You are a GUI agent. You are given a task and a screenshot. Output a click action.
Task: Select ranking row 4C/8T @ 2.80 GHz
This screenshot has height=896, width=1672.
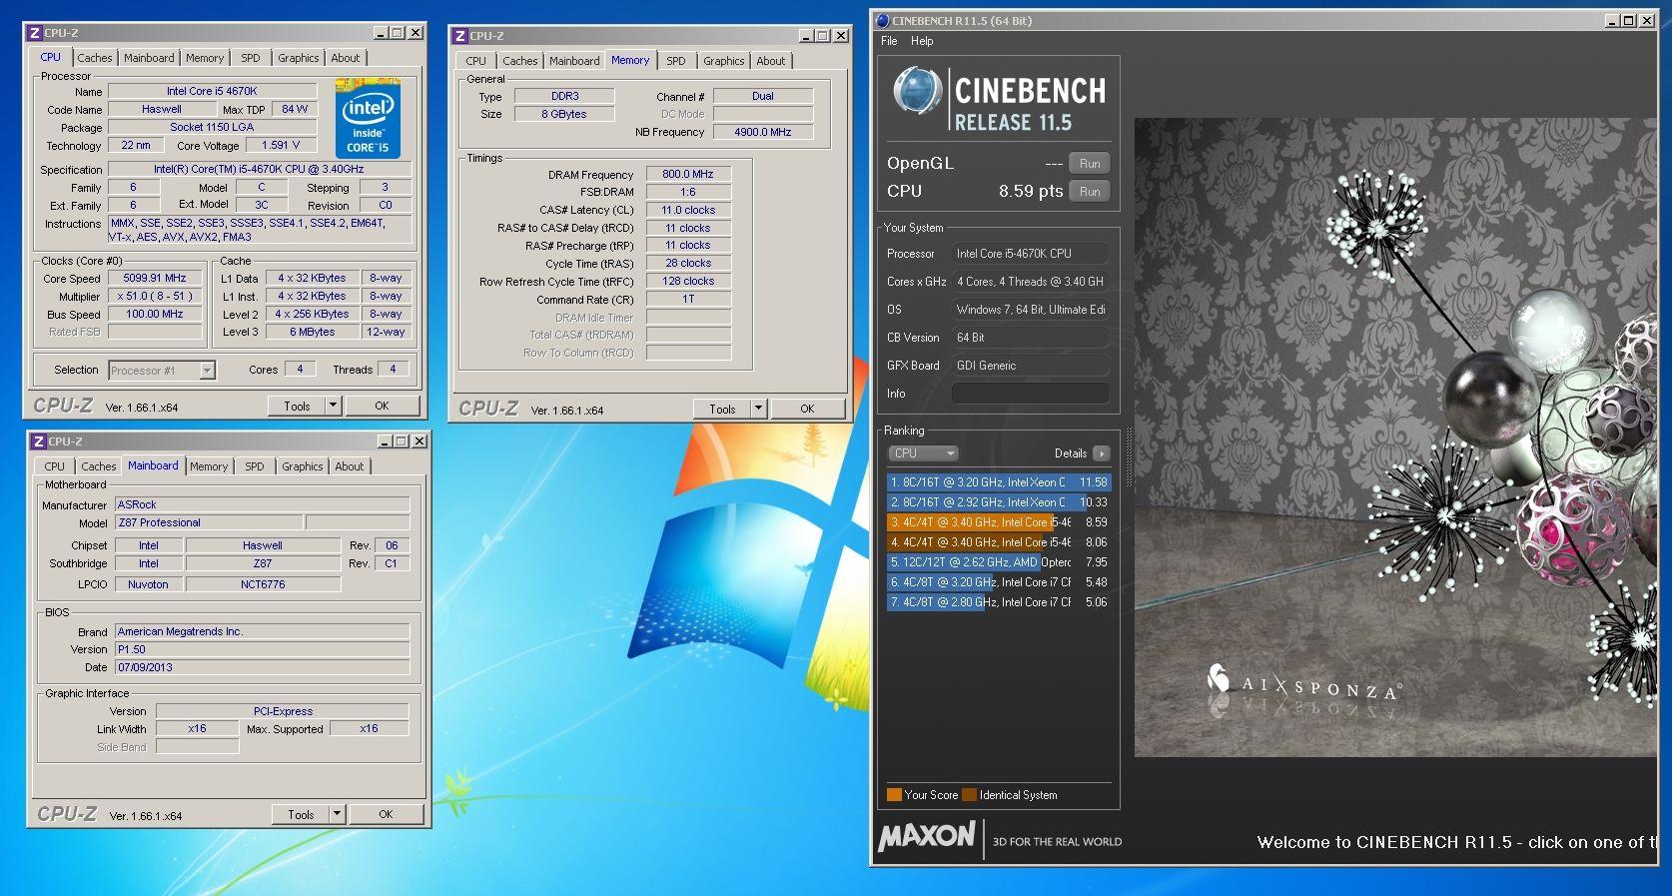(x=999, y=602)
